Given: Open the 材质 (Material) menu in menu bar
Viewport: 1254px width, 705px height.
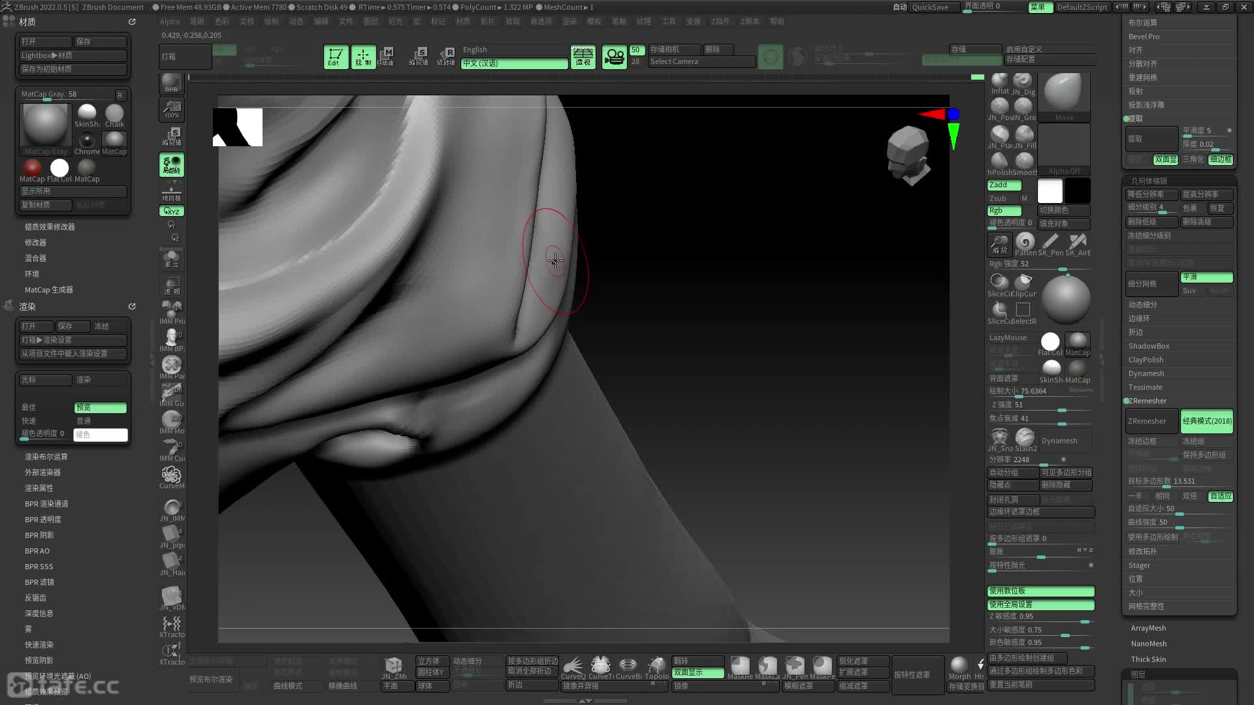Looking at the screenshot, I should [463, 22].
